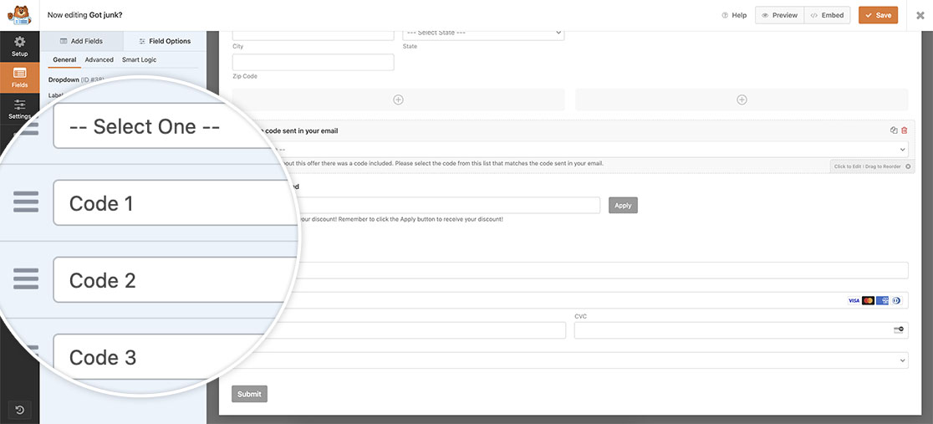Click the 'CVC' label
933x424 pixels.
pos(581,316)
